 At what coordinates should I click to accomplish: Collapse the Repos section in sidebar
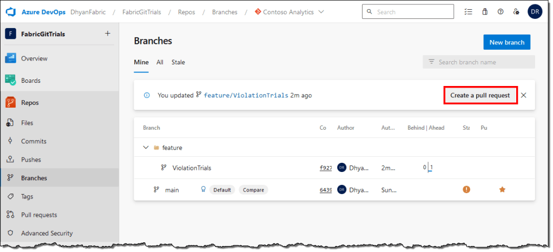pyautogui.click(x=30, y=103)
